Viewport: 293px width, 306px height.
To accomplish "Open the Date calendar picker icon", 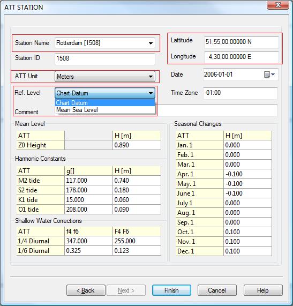I will 269,74.
